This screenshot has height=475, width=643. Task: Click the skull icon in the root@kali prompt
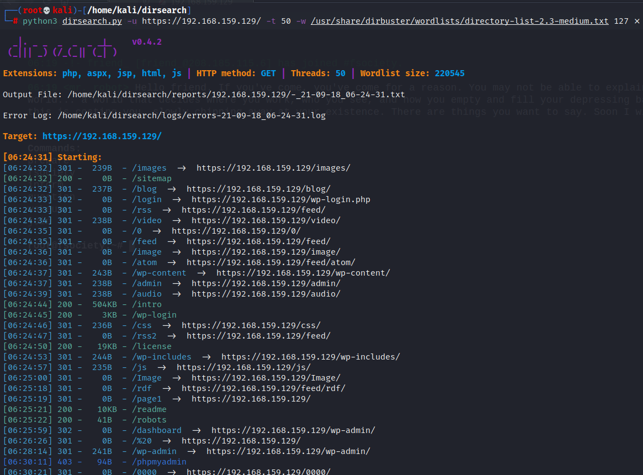46,10
